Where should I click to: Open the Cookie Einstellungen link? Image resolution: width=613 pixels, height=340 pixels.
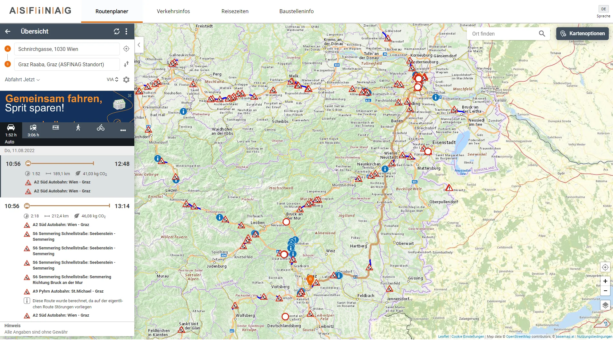click(x=467, y=336)
